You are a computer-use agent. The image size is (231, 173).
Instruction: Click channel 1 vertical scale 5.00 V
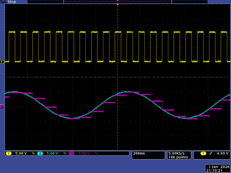21,153
